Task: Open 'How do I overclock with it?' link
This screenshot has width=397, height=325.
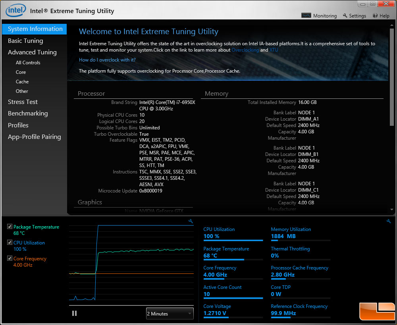Action: tap(107, 60)
